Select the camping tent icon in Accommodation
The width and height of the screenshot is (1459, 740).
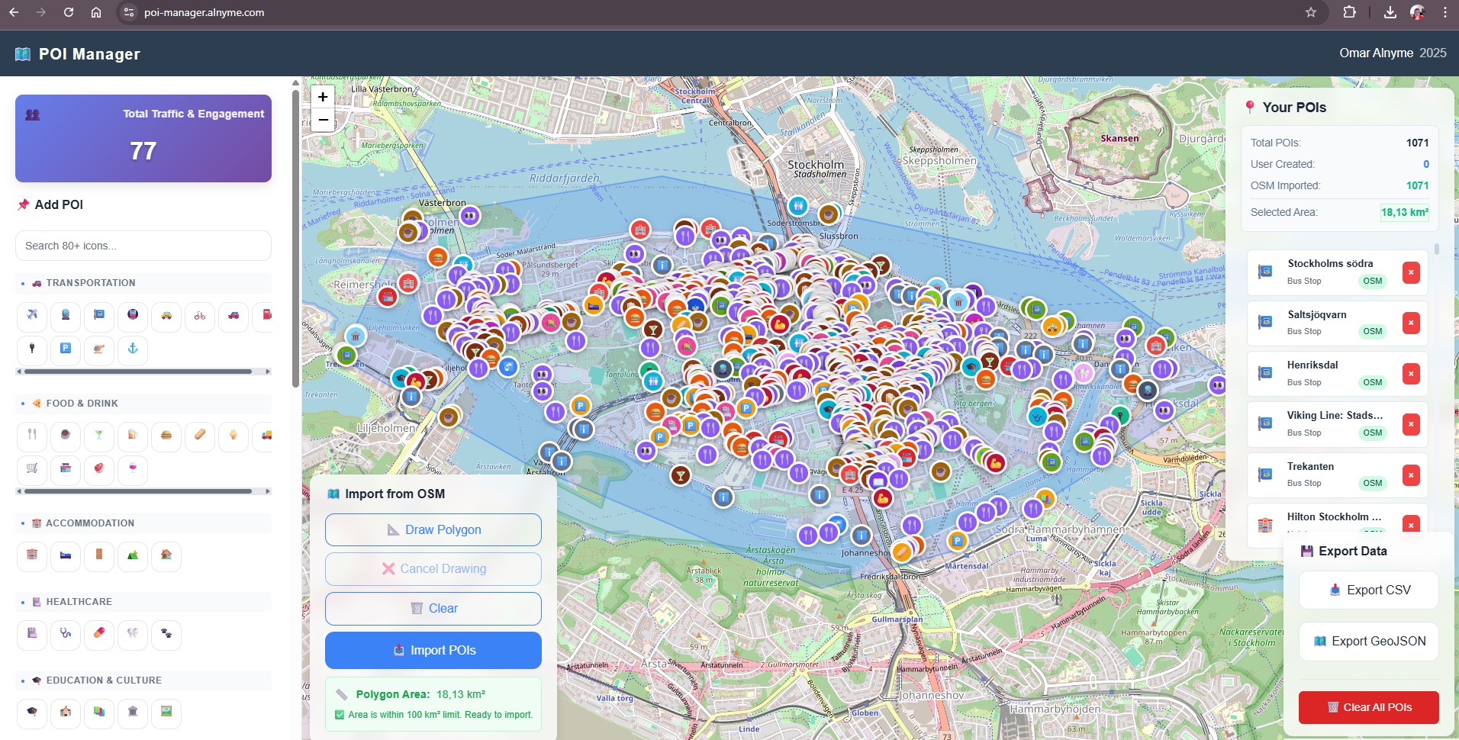133,556
